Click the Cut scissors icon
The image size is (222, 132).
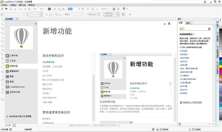point(20,9)
